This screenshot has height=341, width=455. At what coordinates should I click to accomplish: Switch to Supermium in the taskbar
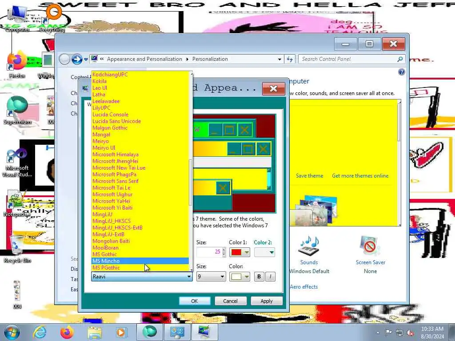click(x=149, y=332)
